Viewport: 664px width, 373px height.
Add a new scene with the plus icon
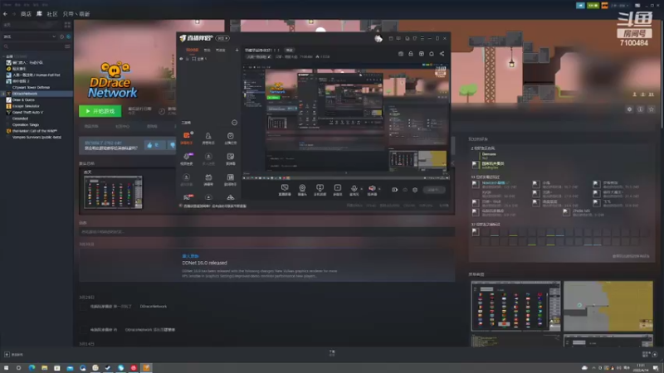click(x=237, y=50)
